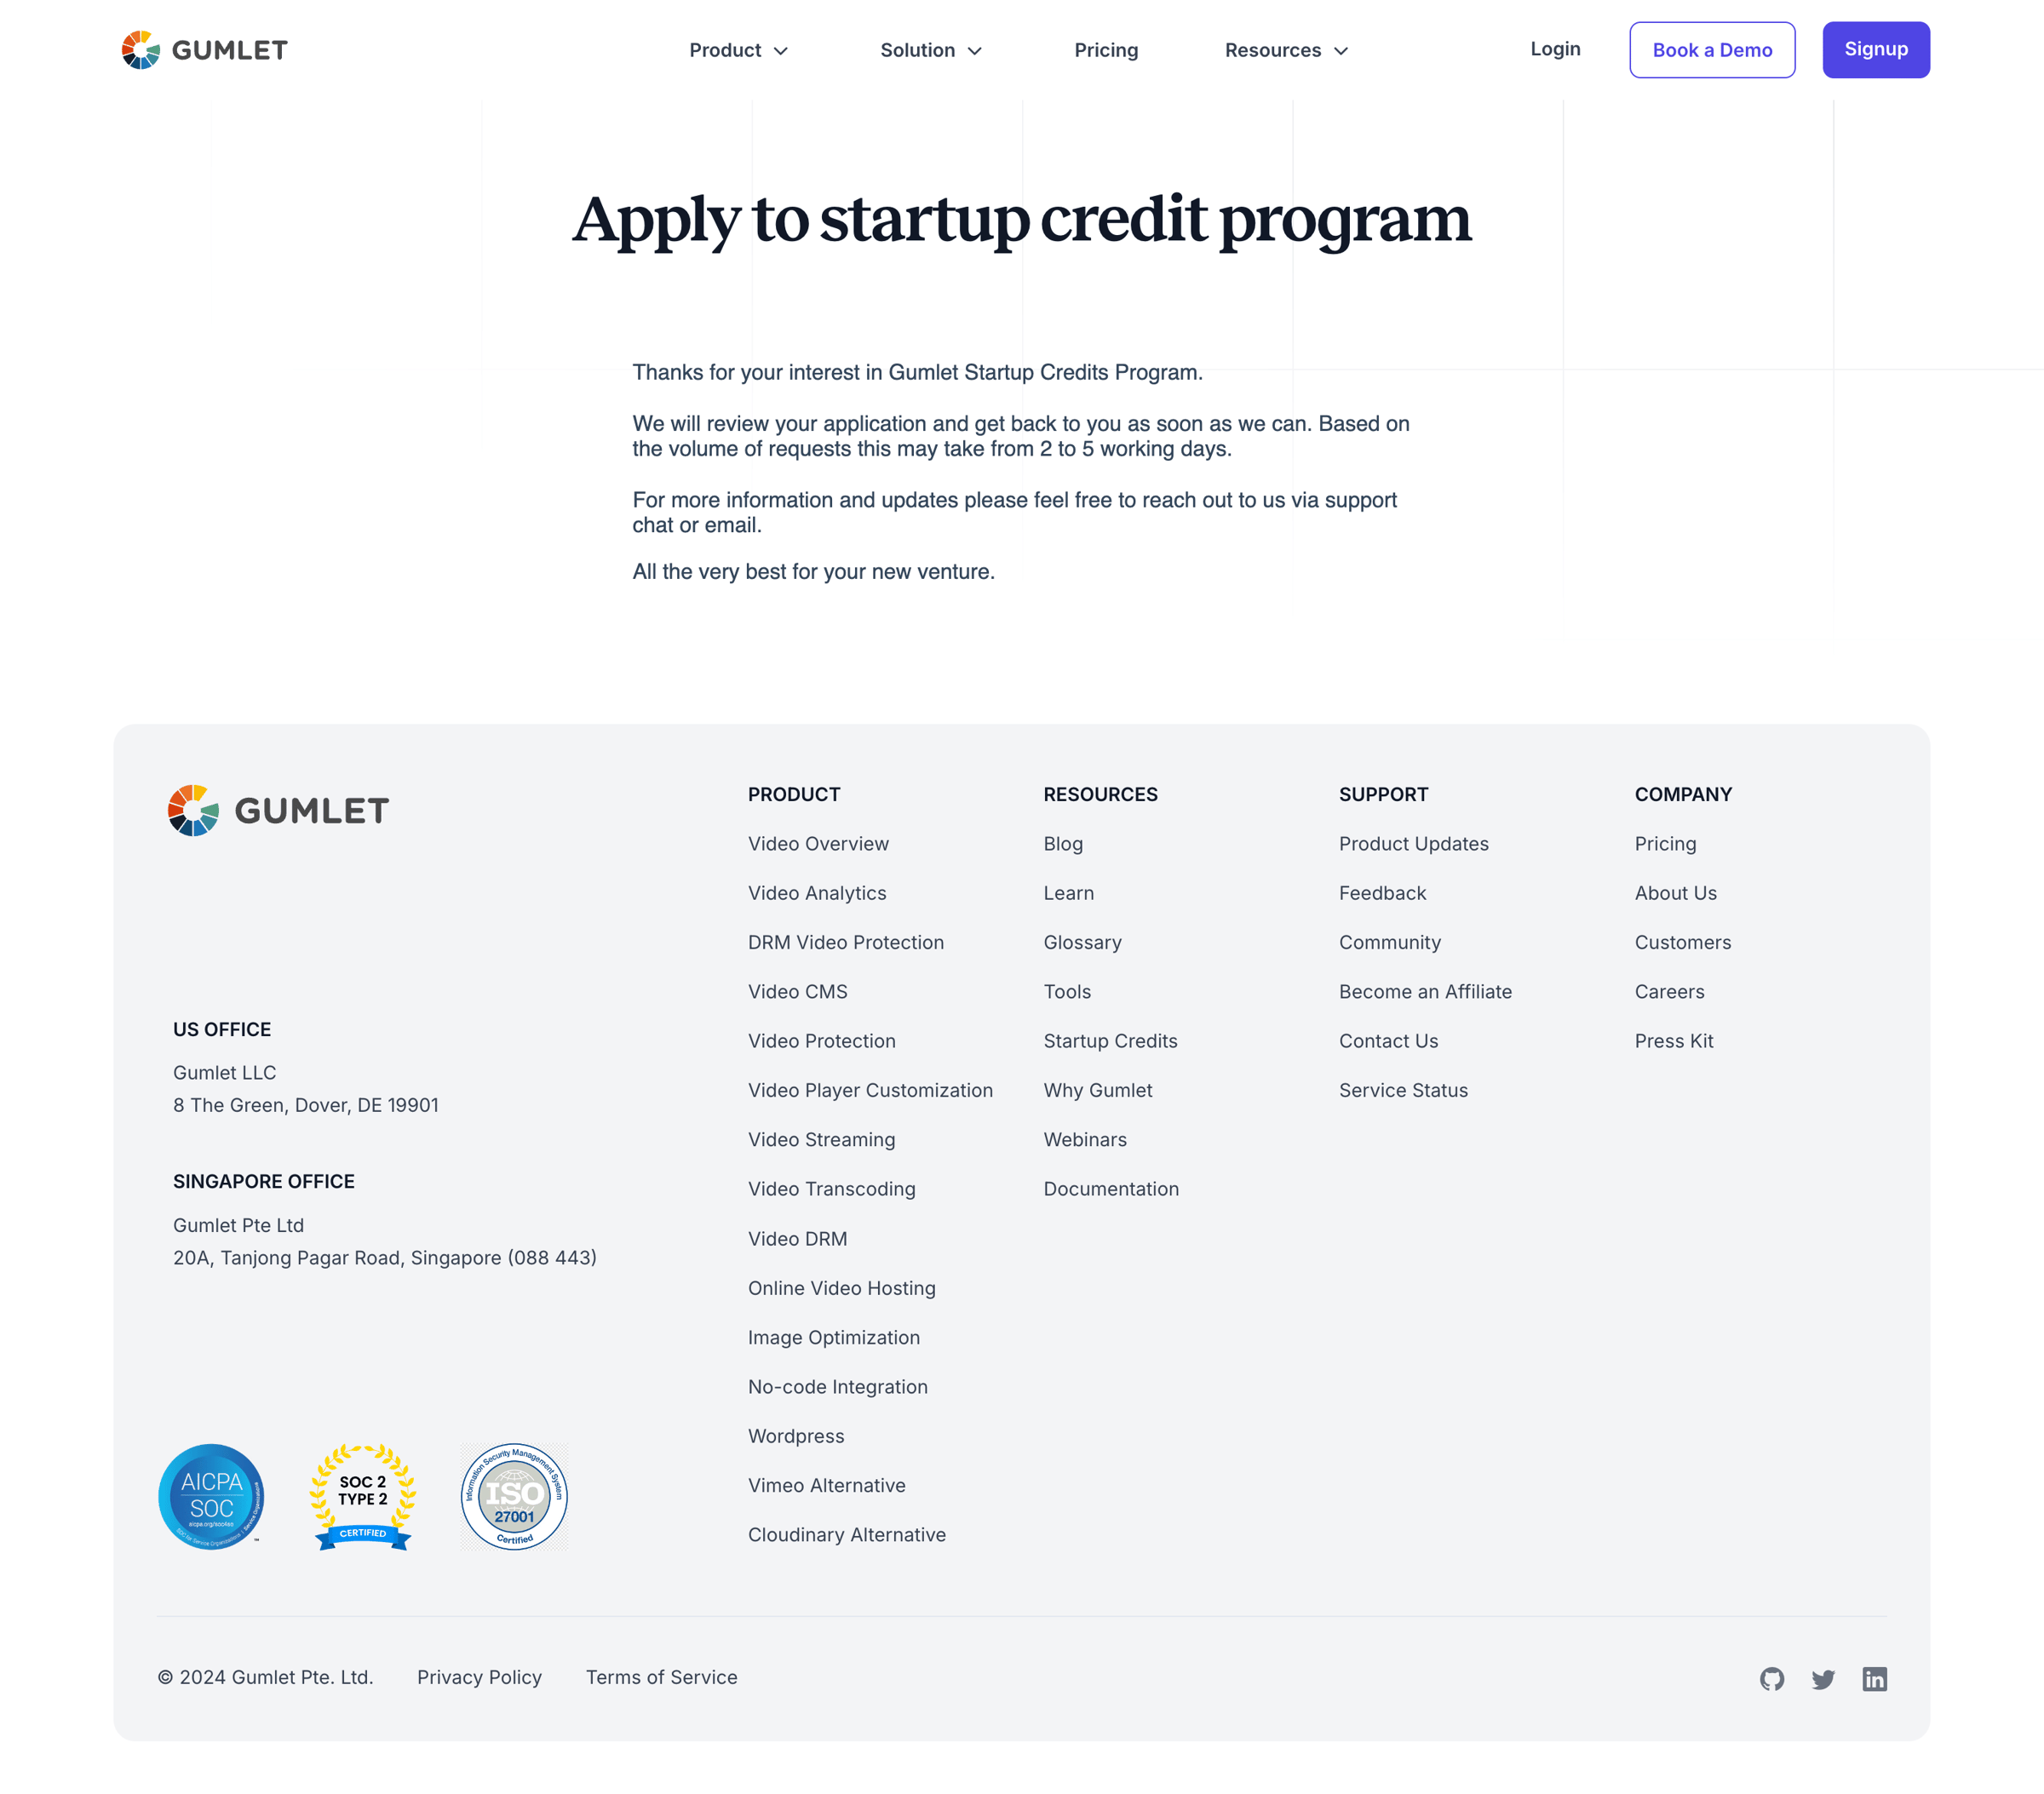The width and height of the screenshot is (2044, 1794).
Task: Open Privacy Policy link
Action: coord(479,1677)
